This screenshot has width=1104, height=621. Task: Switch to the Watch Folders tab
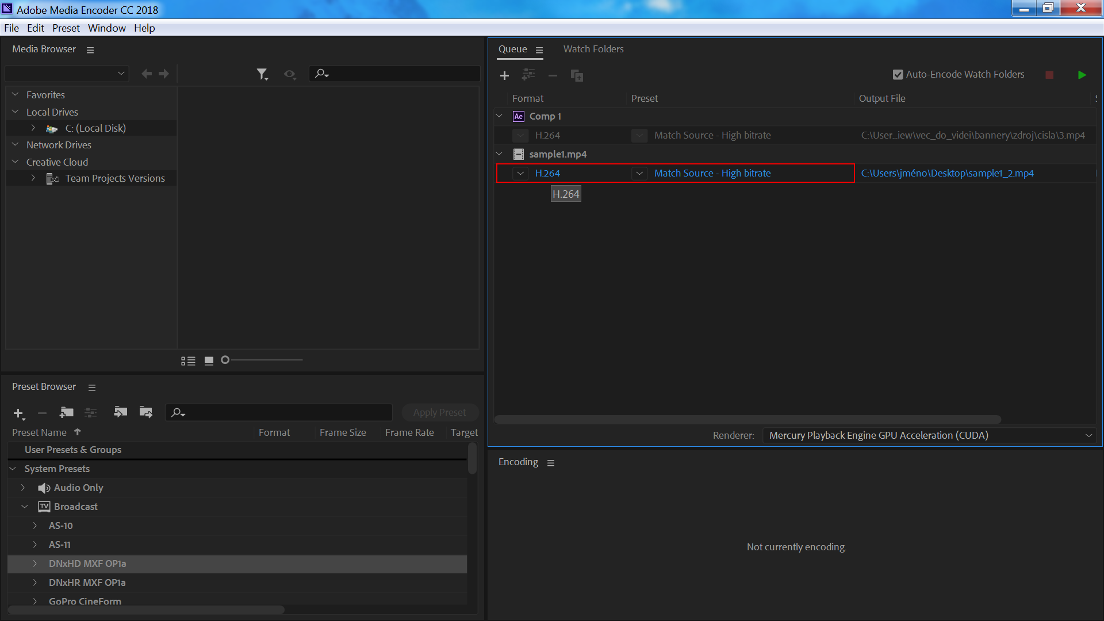[x=593, y=49]
